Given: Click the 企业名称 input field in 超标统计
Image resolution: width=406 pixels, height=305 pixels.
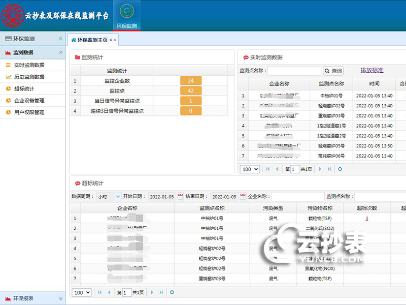Looking at the screenshot, I should pos(297,196).
